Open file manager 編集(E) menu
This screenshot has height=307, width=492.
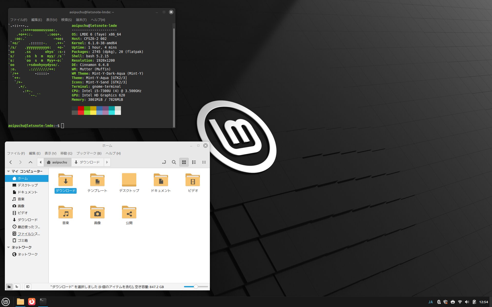point(35,153)
